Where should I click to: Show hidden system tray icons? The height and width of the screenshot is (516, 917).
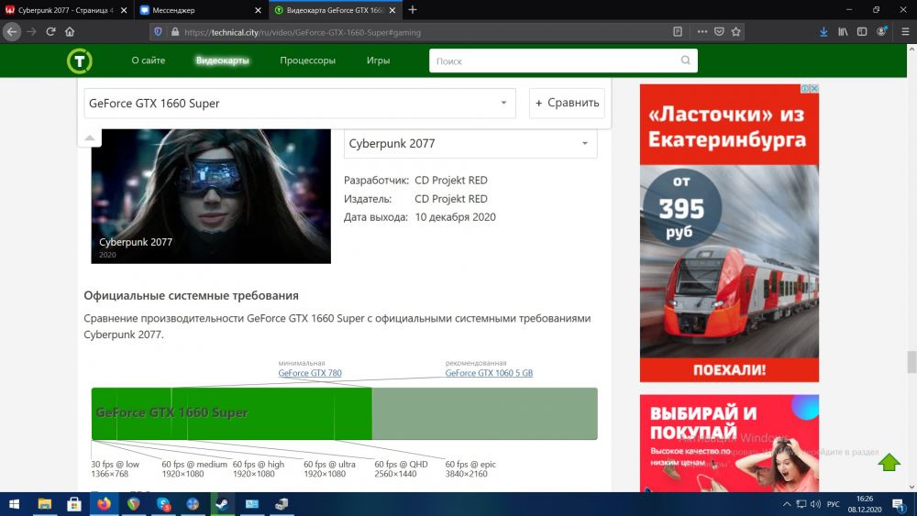tap(787, 504)
